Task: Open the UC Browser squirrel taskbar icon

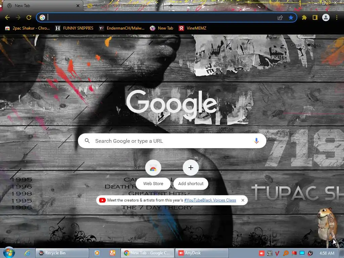Action: tap(113, 253)
